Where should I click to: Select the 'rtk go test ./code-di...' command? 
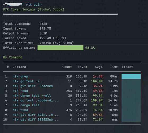35,100
